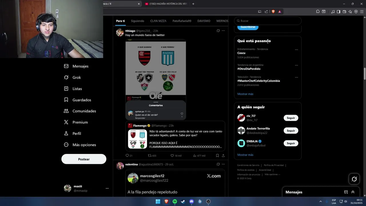
Task: Follow riv_7i7 with Seguir button
Action: [x=291, y=118]
